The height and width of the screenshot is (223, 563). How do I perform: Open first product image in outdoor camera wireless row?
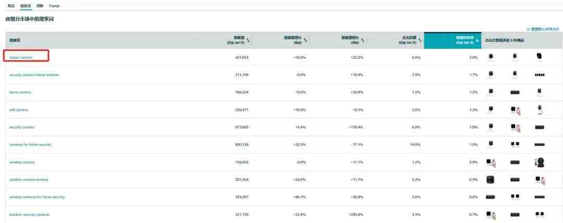490,180
